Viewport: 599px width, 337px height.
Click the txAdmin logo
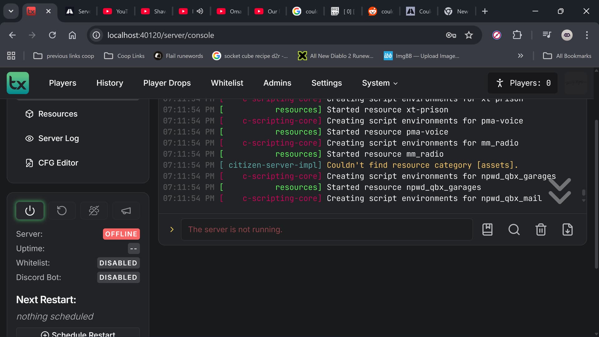17,83
